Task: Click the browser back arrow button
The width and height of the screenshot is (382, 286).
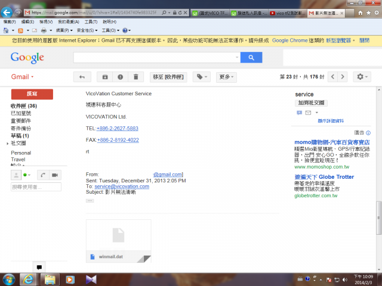Action: tap(7, 12)
